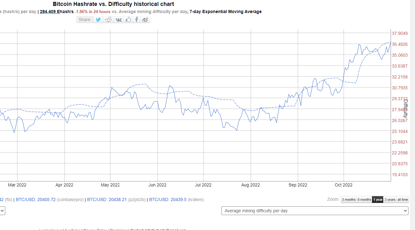Open the Average mining difficulty per day dropdown
This screenshot has height=230, width=415.
pos(315,211)
